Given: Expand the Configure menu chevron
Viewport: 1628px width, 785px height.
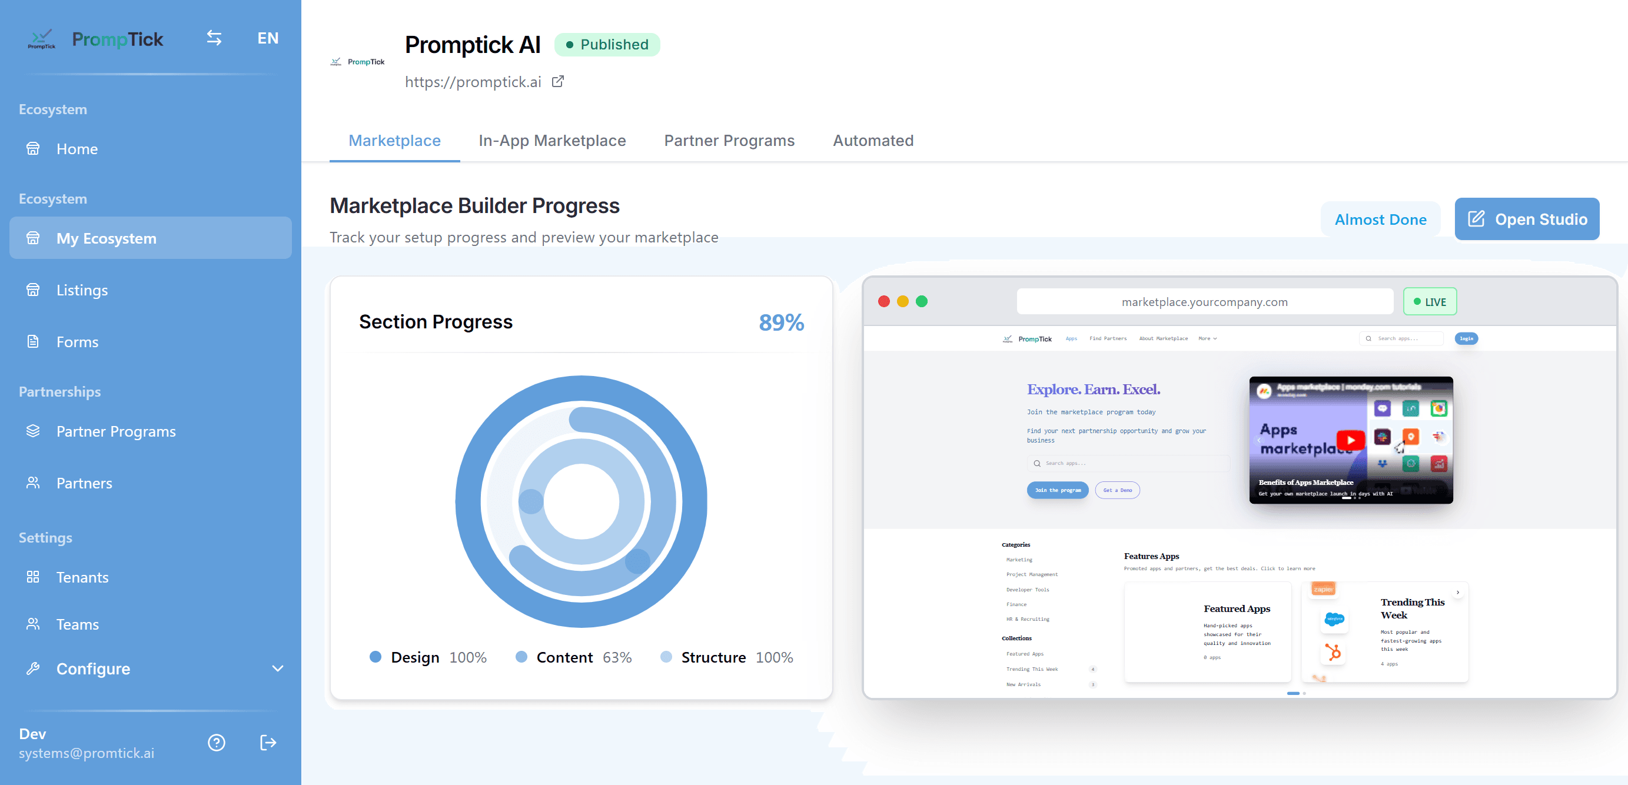Looking at the screenshot, I should click(x=277, y=668).
